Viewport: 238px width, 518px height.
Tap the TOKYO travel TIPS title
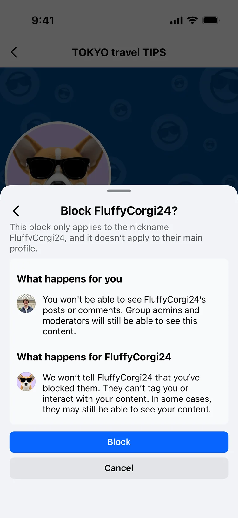click(119, 52)
